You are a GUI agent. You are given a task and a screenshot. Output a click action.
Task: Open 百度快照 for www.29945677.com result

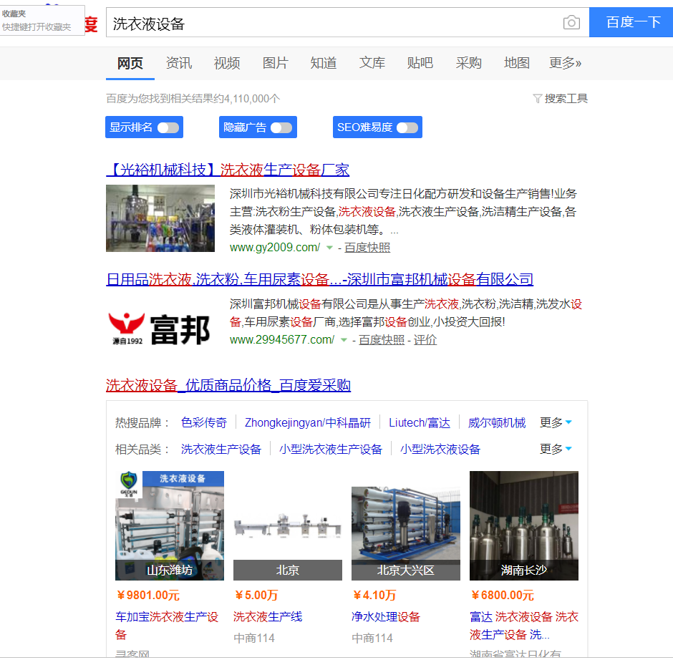[x=382, y=340]
